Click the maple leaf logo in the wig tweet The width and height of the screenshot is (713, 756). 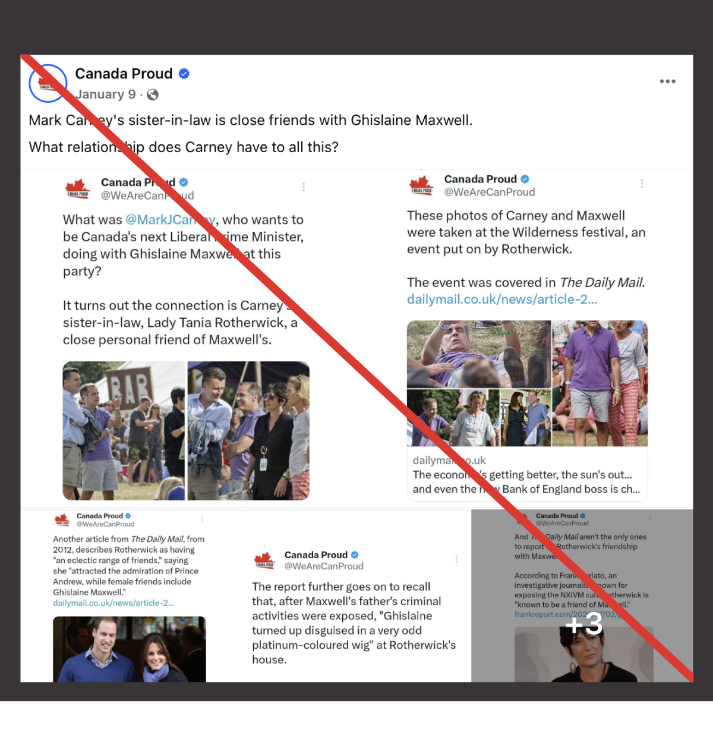point(264,560)
